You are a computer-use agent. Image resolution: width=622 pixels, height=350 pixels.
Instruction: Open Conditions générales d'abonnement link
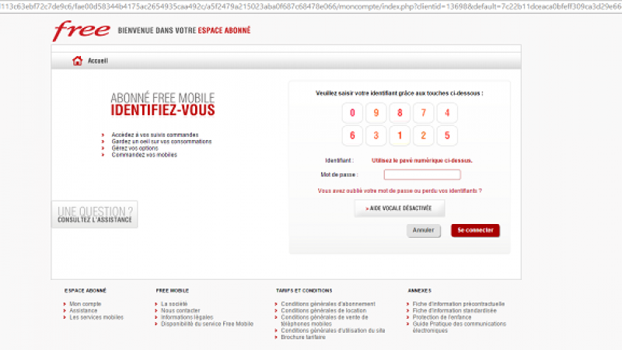(x=328, y=304)
